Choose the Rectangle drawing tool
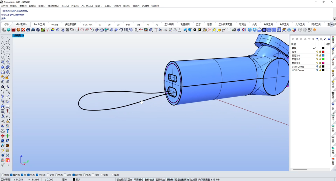 pyautogui.click(x=7, y=52)
